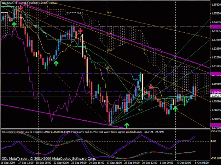Click the orange 76.4 Fibonacci label
The width and height of the screenshot is (221, 165).
109,13
